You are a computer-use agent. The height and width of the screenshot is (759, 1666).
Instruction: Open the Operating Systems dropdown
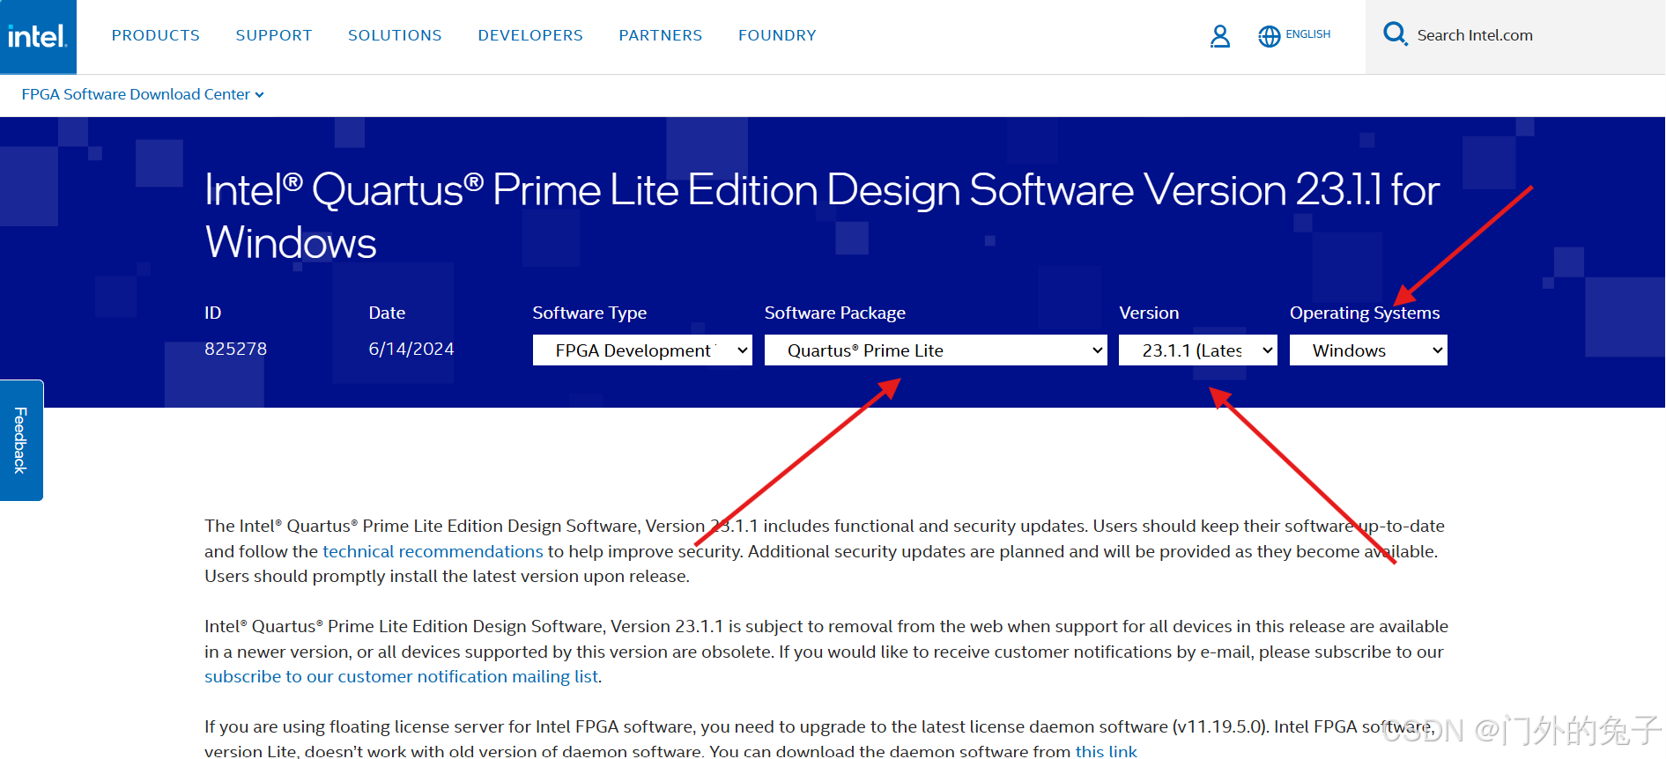coord(1368,350)
